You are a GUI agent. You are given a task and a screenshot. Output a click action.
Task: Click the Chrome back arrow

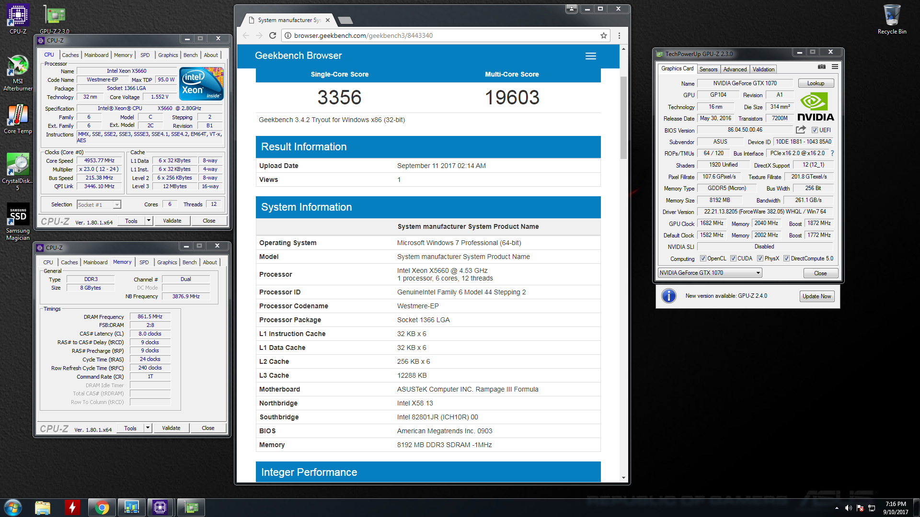(246, 35)
